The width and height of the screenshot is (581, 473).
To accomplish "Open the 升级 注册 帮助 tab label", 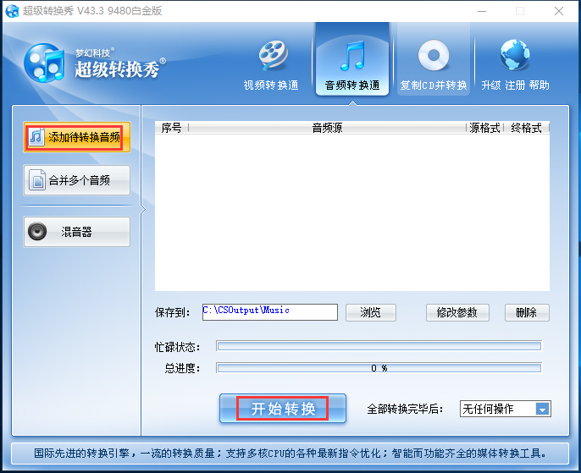I will (515, 85).
